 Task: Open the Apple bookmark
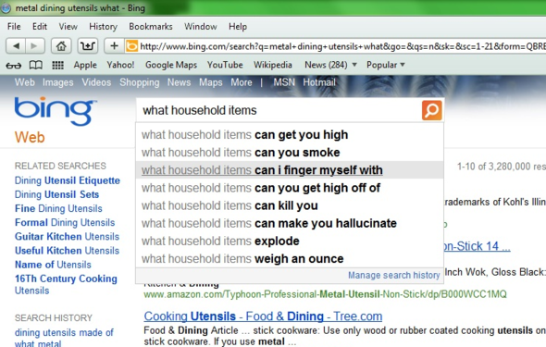[x=85, y=65]
